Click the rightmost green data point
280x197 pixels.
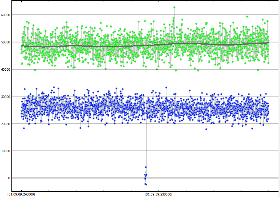pyautogui.click(x=268, y=63)
